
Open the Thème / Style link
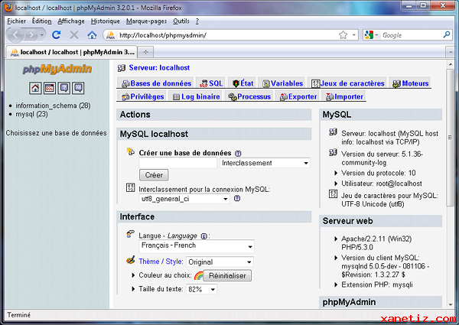(x=161, y=262)
